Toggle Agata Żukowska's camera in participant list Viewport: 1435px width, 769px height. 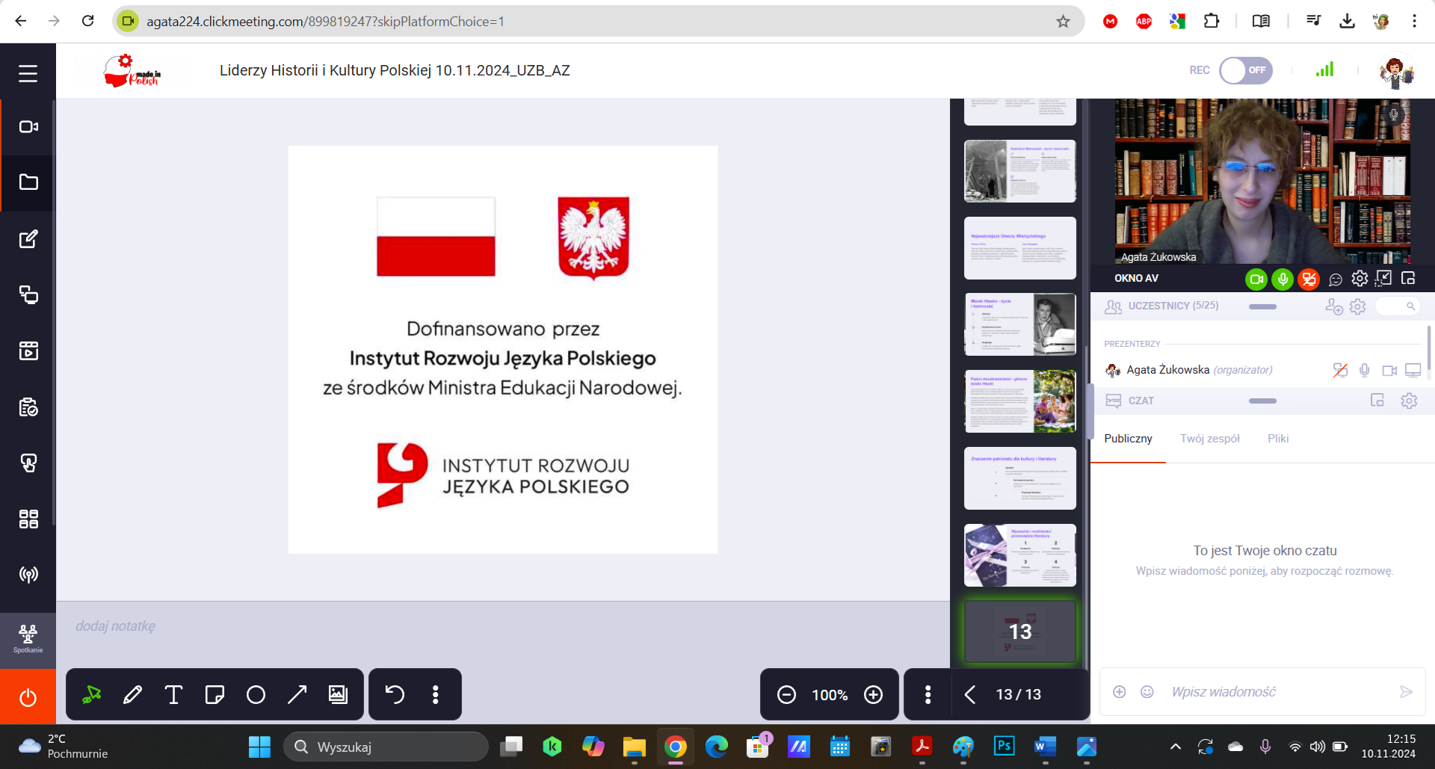1389,370
